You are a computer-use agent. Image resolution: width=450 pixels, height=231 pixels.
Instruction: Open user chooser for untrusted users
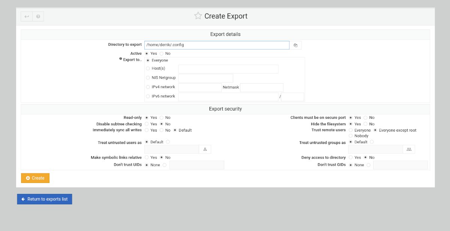pyautogui.click(x=205, y=149)
